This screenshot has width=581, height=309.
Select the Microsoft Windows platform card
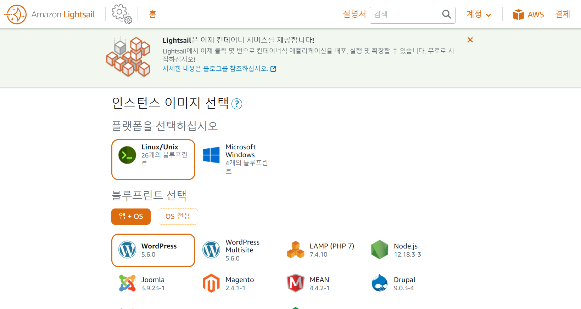238,160
